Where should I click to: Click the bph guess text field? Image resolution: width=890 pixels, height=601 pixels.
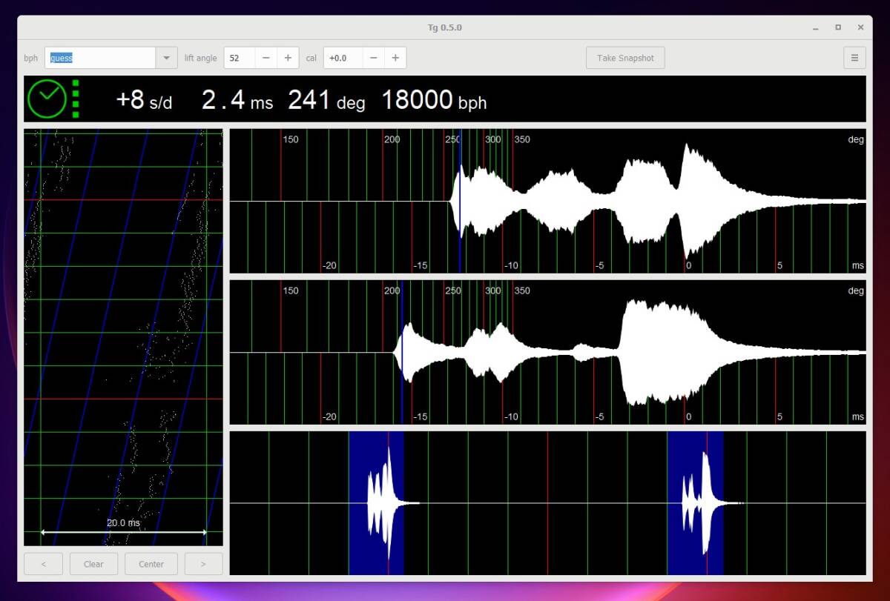[100, 58]
